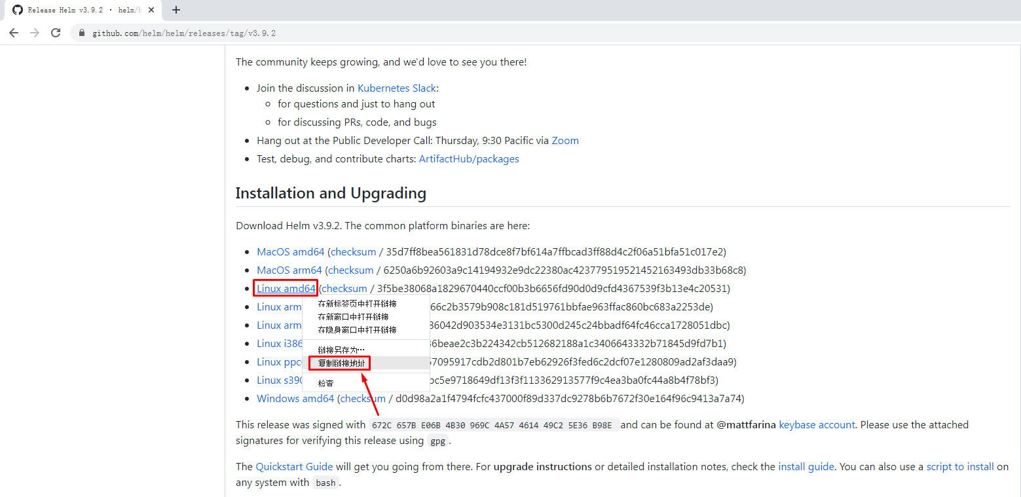Image resolution: width=1021 pixels, height=497 pixels.
Task: Click the Linux i386 download link
Action: coord(280,343)
